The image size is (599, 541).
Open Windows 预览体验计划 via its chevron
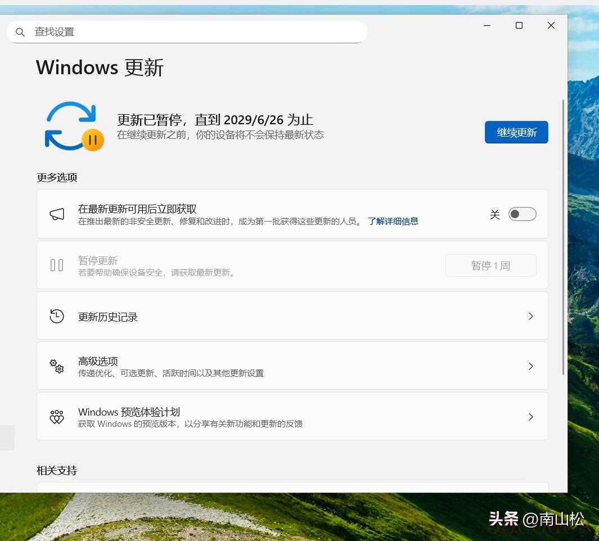[530, 417]
